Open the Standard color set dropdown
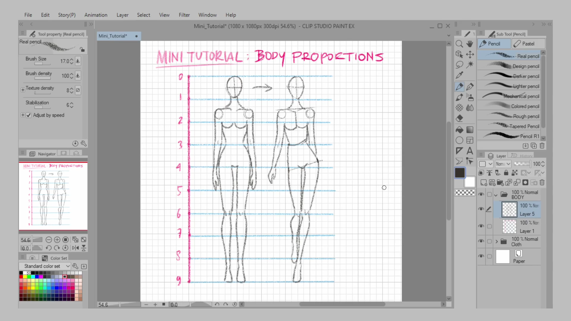Screen dimensions: 571x321 45,266
